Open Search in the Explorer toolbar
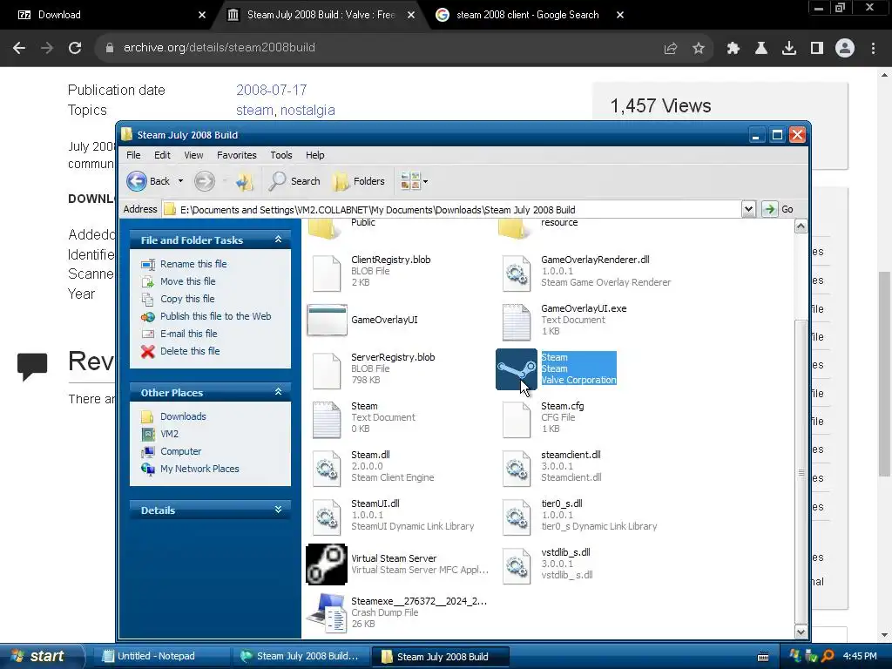The width and height of the screenshot is (892, 669). point(294,181)
